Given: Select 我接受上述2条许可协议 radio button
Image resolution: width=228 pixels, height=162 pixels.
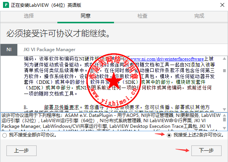Looking at the screenshot, I should tap(169, 135).
